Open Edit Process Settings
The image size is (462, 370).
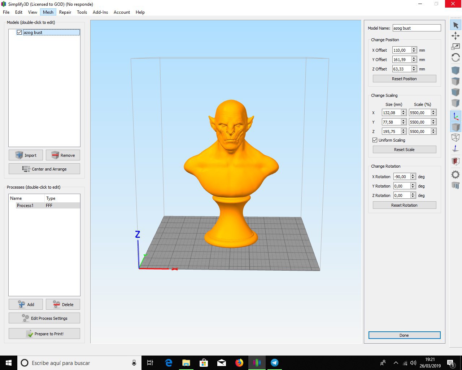[x=44, y=318]
